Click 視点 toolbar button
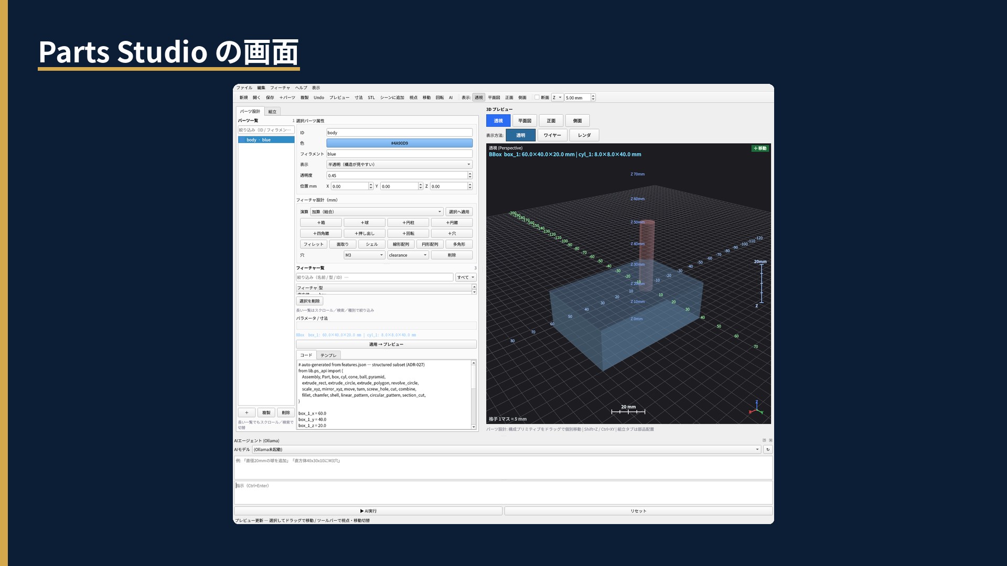 pyautogui.click(x=413, y=97)
